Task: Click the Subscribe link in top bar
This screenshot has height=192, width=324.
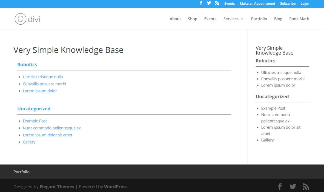Action: (x=288, y=4)
